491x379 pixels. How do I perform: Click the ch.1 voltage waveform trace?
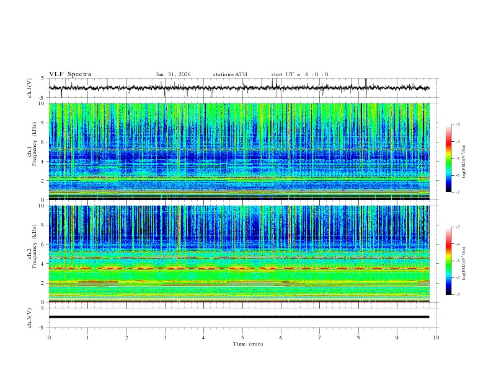[x=239, y=88]
